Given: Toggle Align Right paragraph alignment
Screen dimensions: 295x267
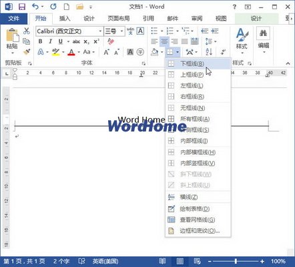Looking at the screenshot, I should click(174, 41).
